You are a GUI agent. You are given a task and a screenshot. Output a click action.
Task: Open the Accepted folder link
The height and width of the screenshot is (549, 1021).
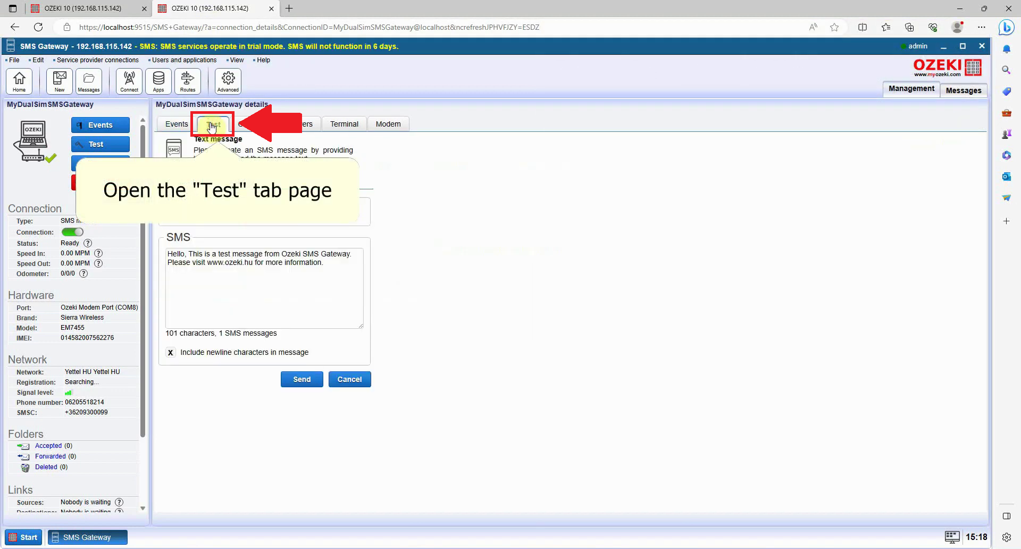[48, 446]
